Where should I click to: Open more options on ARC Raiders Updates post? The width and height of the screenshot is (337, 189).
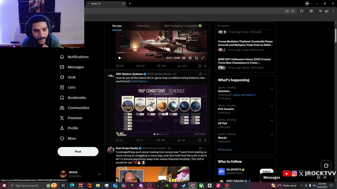(205, 74)
